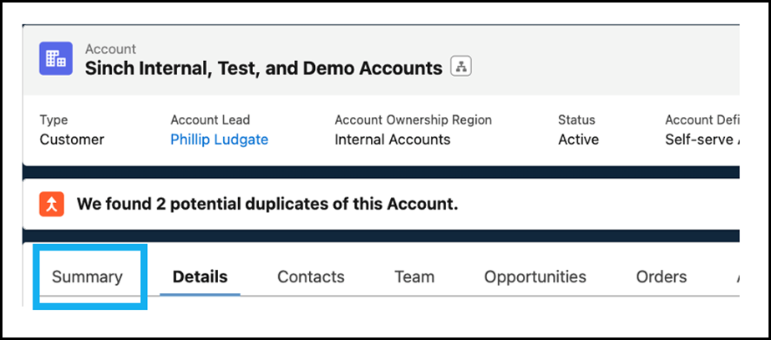The width and height of the screenshot is (771, 340).
Task: Click the Self-serve account definition value
Action: click(703, 140)
